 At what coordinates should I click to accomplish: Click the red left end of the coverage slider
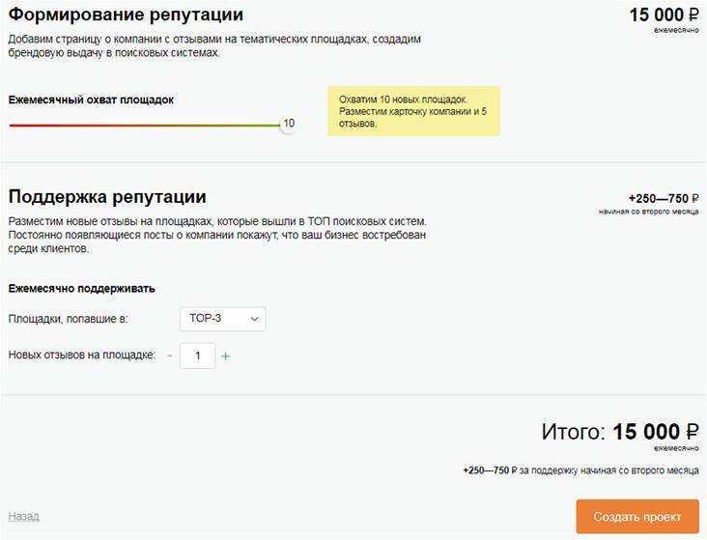(x=14, y=125)
